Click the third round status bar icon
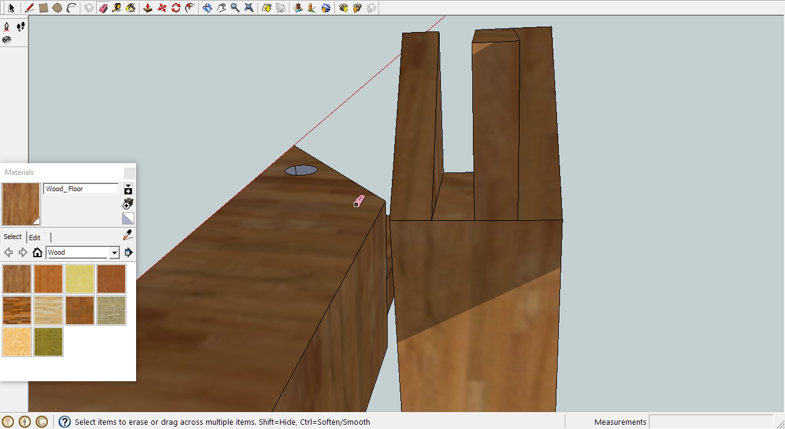Screen dimensions: 785x429 click(42, 422)
